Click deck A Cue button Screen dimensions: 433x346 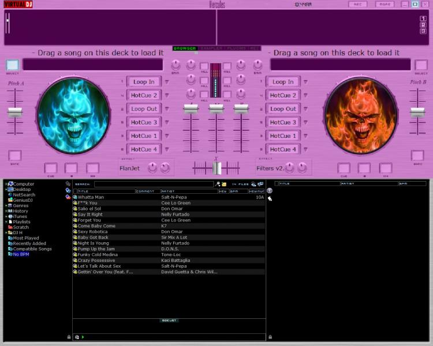pos(51,168)
